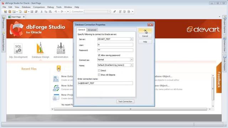The height and width of the screenshot is (128, 228).
Task: Expand the dropdown arrow beside the third toolbar icon
Action: (17, 12)
